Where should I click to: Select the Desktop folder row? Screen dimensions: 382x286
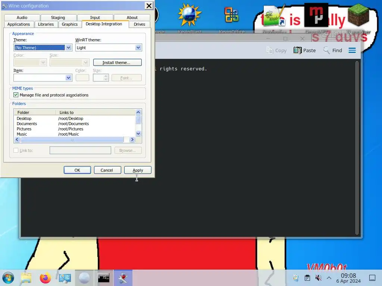75,118
